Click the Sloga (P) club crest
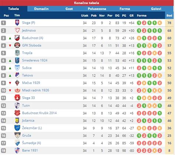175x155 pixels. click(x=17, y=23)
